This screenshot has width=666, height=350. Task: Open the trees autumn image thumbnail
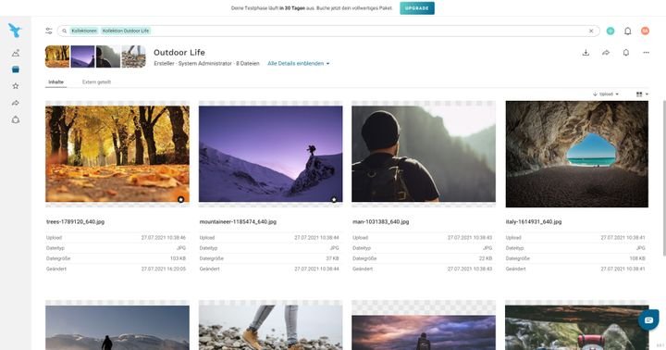click(117, 154)
